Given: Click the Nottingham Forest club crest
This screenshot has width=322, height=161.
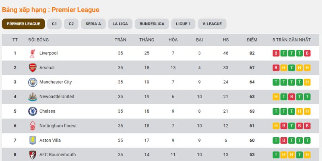Looking at the screenshot, I should click(x=33, y=126).
